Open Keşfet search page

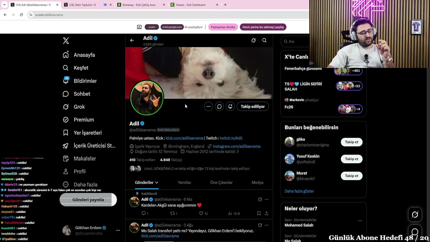76,68
